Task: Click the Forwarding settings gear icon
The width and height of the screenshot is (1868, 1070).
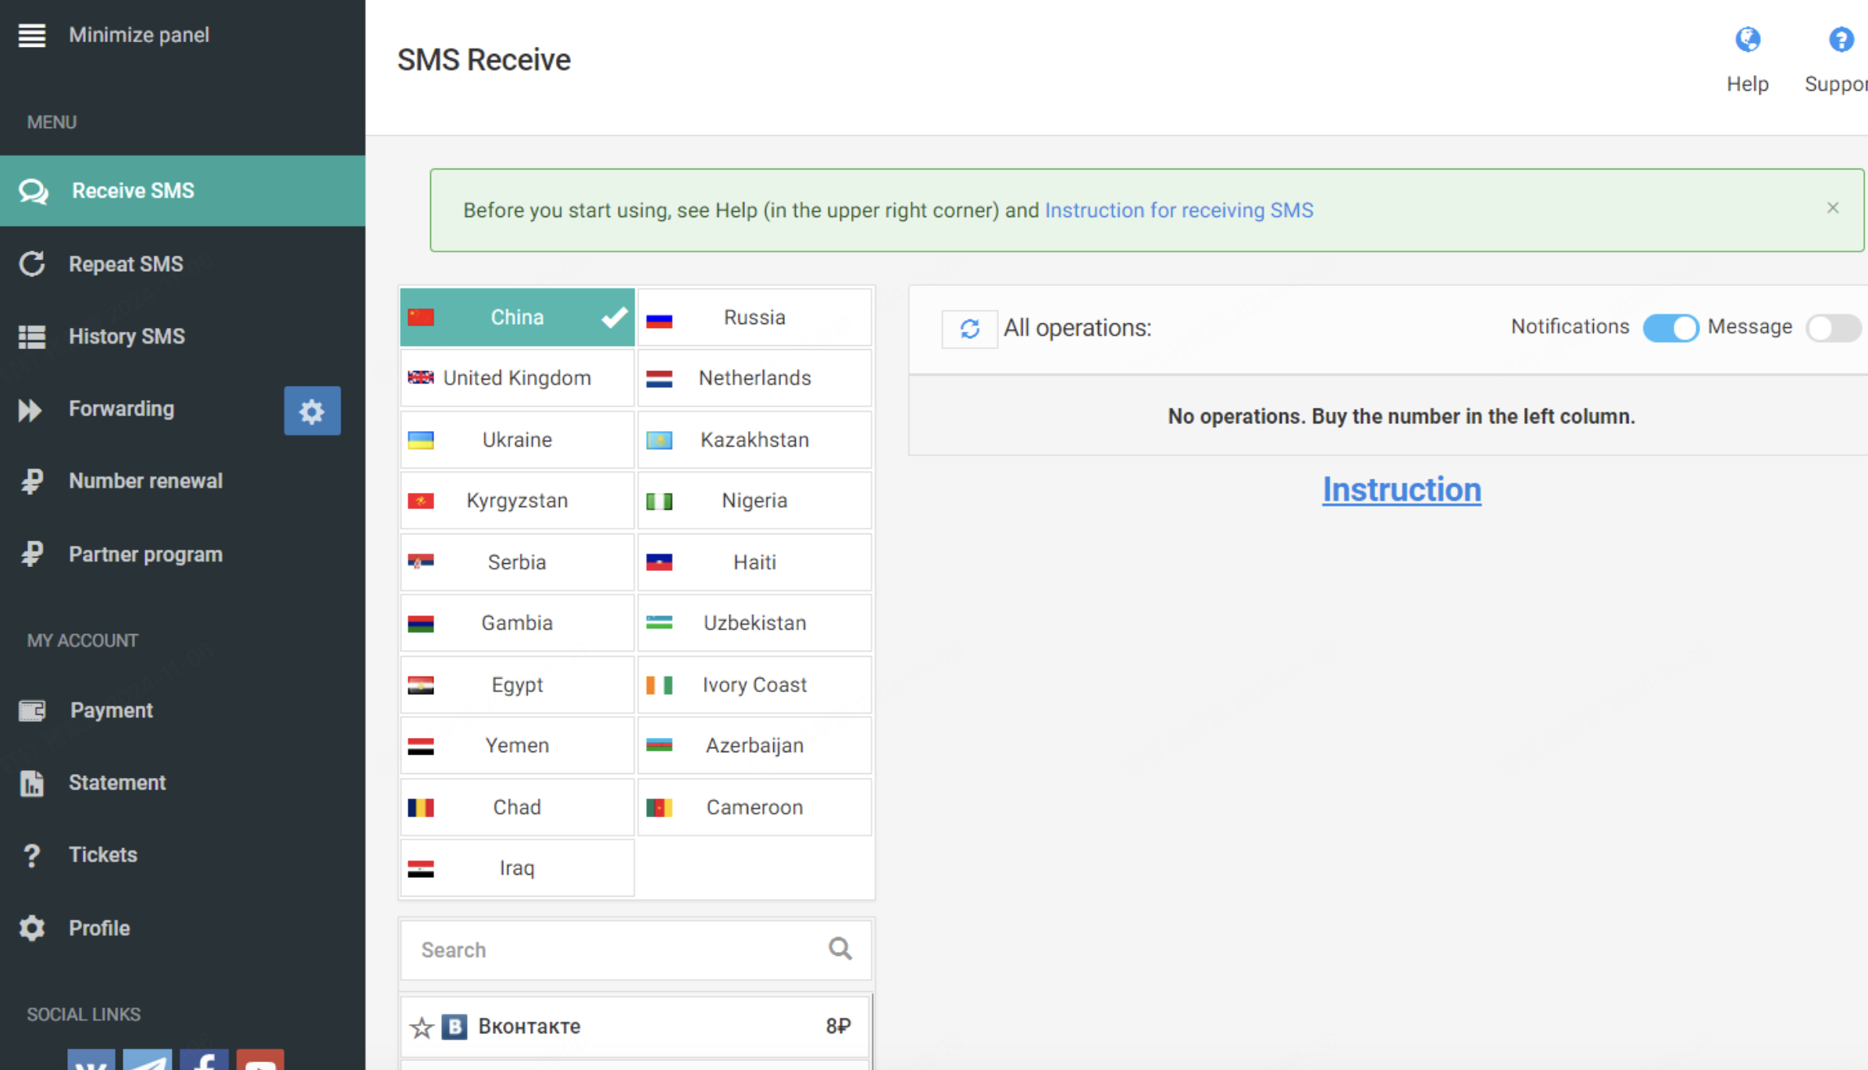Action: pyautogui.click(x=312, y=411)
